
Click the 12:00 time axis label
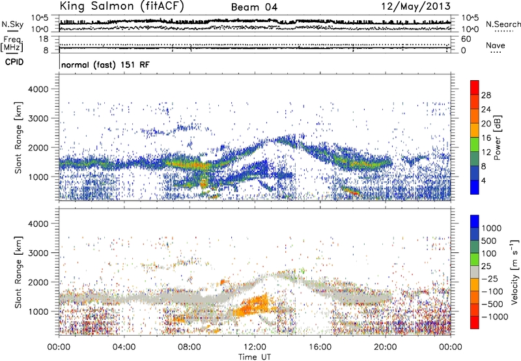[255, 347]
